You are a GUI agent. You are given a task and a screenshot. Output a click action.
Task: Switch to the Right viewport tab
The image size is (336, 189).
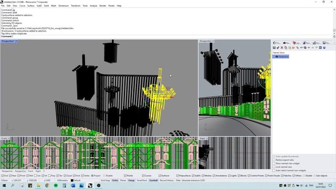coord(38,171)
